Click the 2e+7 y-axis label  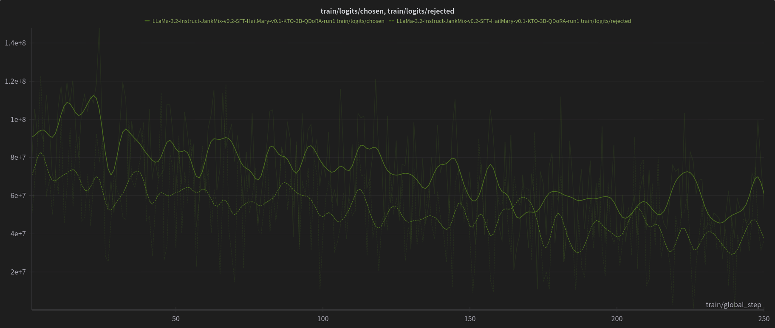pos(18,272)
